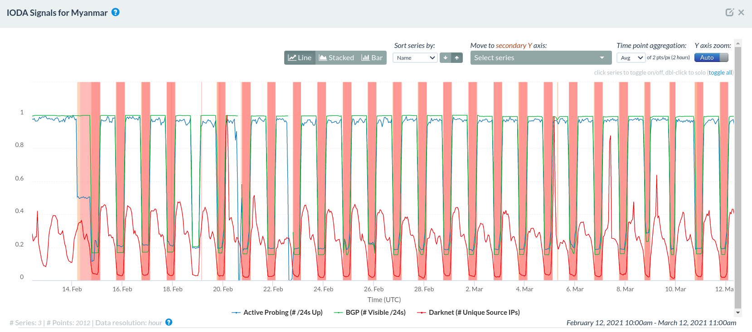Screen dimensions: 752x332
Task: Switch chart to Stacked view
Action: pos(336,58)
